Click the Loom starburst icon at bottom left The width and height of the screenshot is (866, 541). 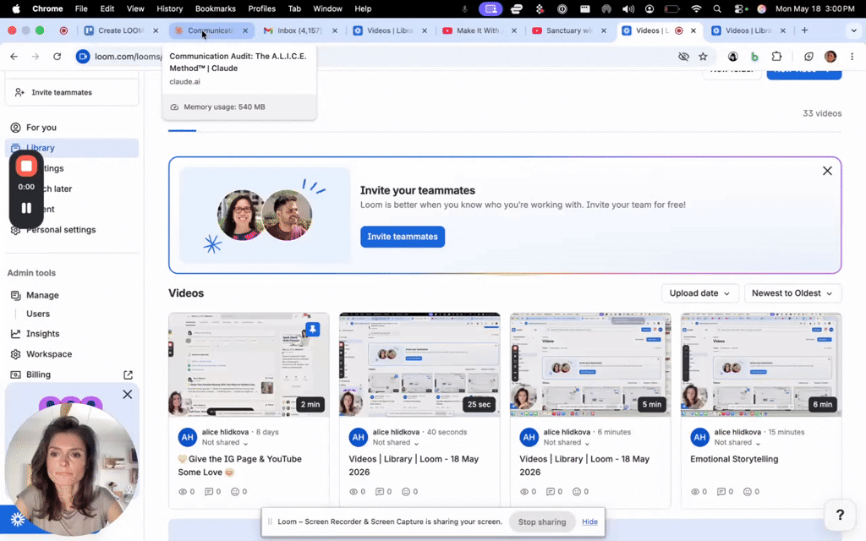(x=18, y=520)
